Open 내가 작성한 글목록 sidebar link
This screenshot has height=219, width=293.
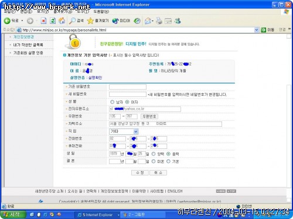(x=28, y=45)
